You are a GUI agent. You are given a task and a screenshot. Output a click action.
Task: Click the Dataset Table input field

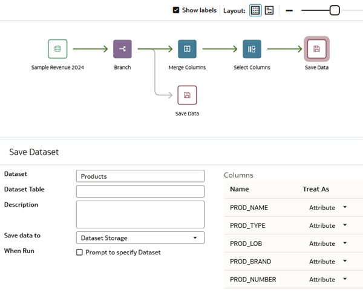tap(140, 192)
